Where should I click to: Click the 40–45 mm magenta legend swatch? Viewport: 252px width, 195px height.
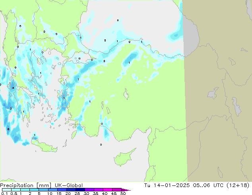click(108, 190)
